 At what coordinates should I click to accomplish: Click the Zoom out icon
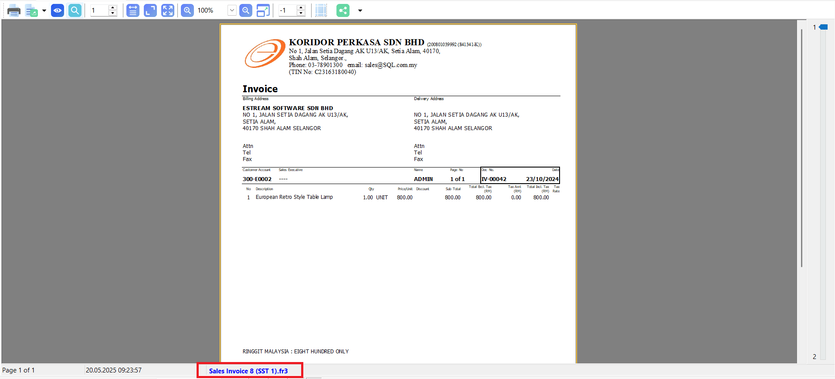click(246, 10)
